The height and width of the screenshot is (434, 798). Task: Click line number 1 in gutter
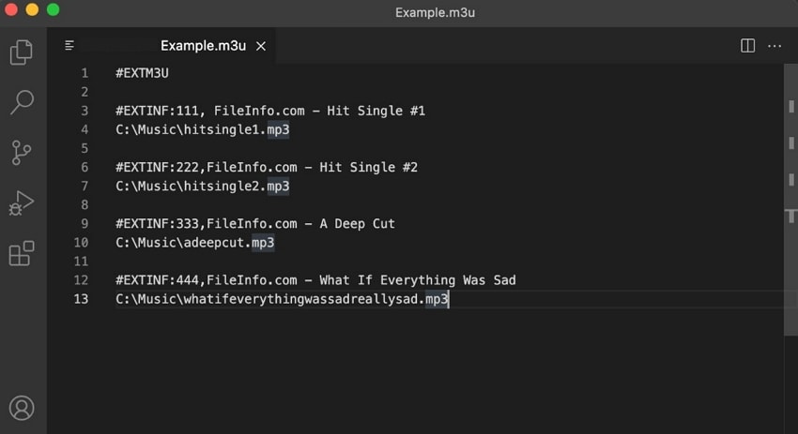tap(84, 73)
